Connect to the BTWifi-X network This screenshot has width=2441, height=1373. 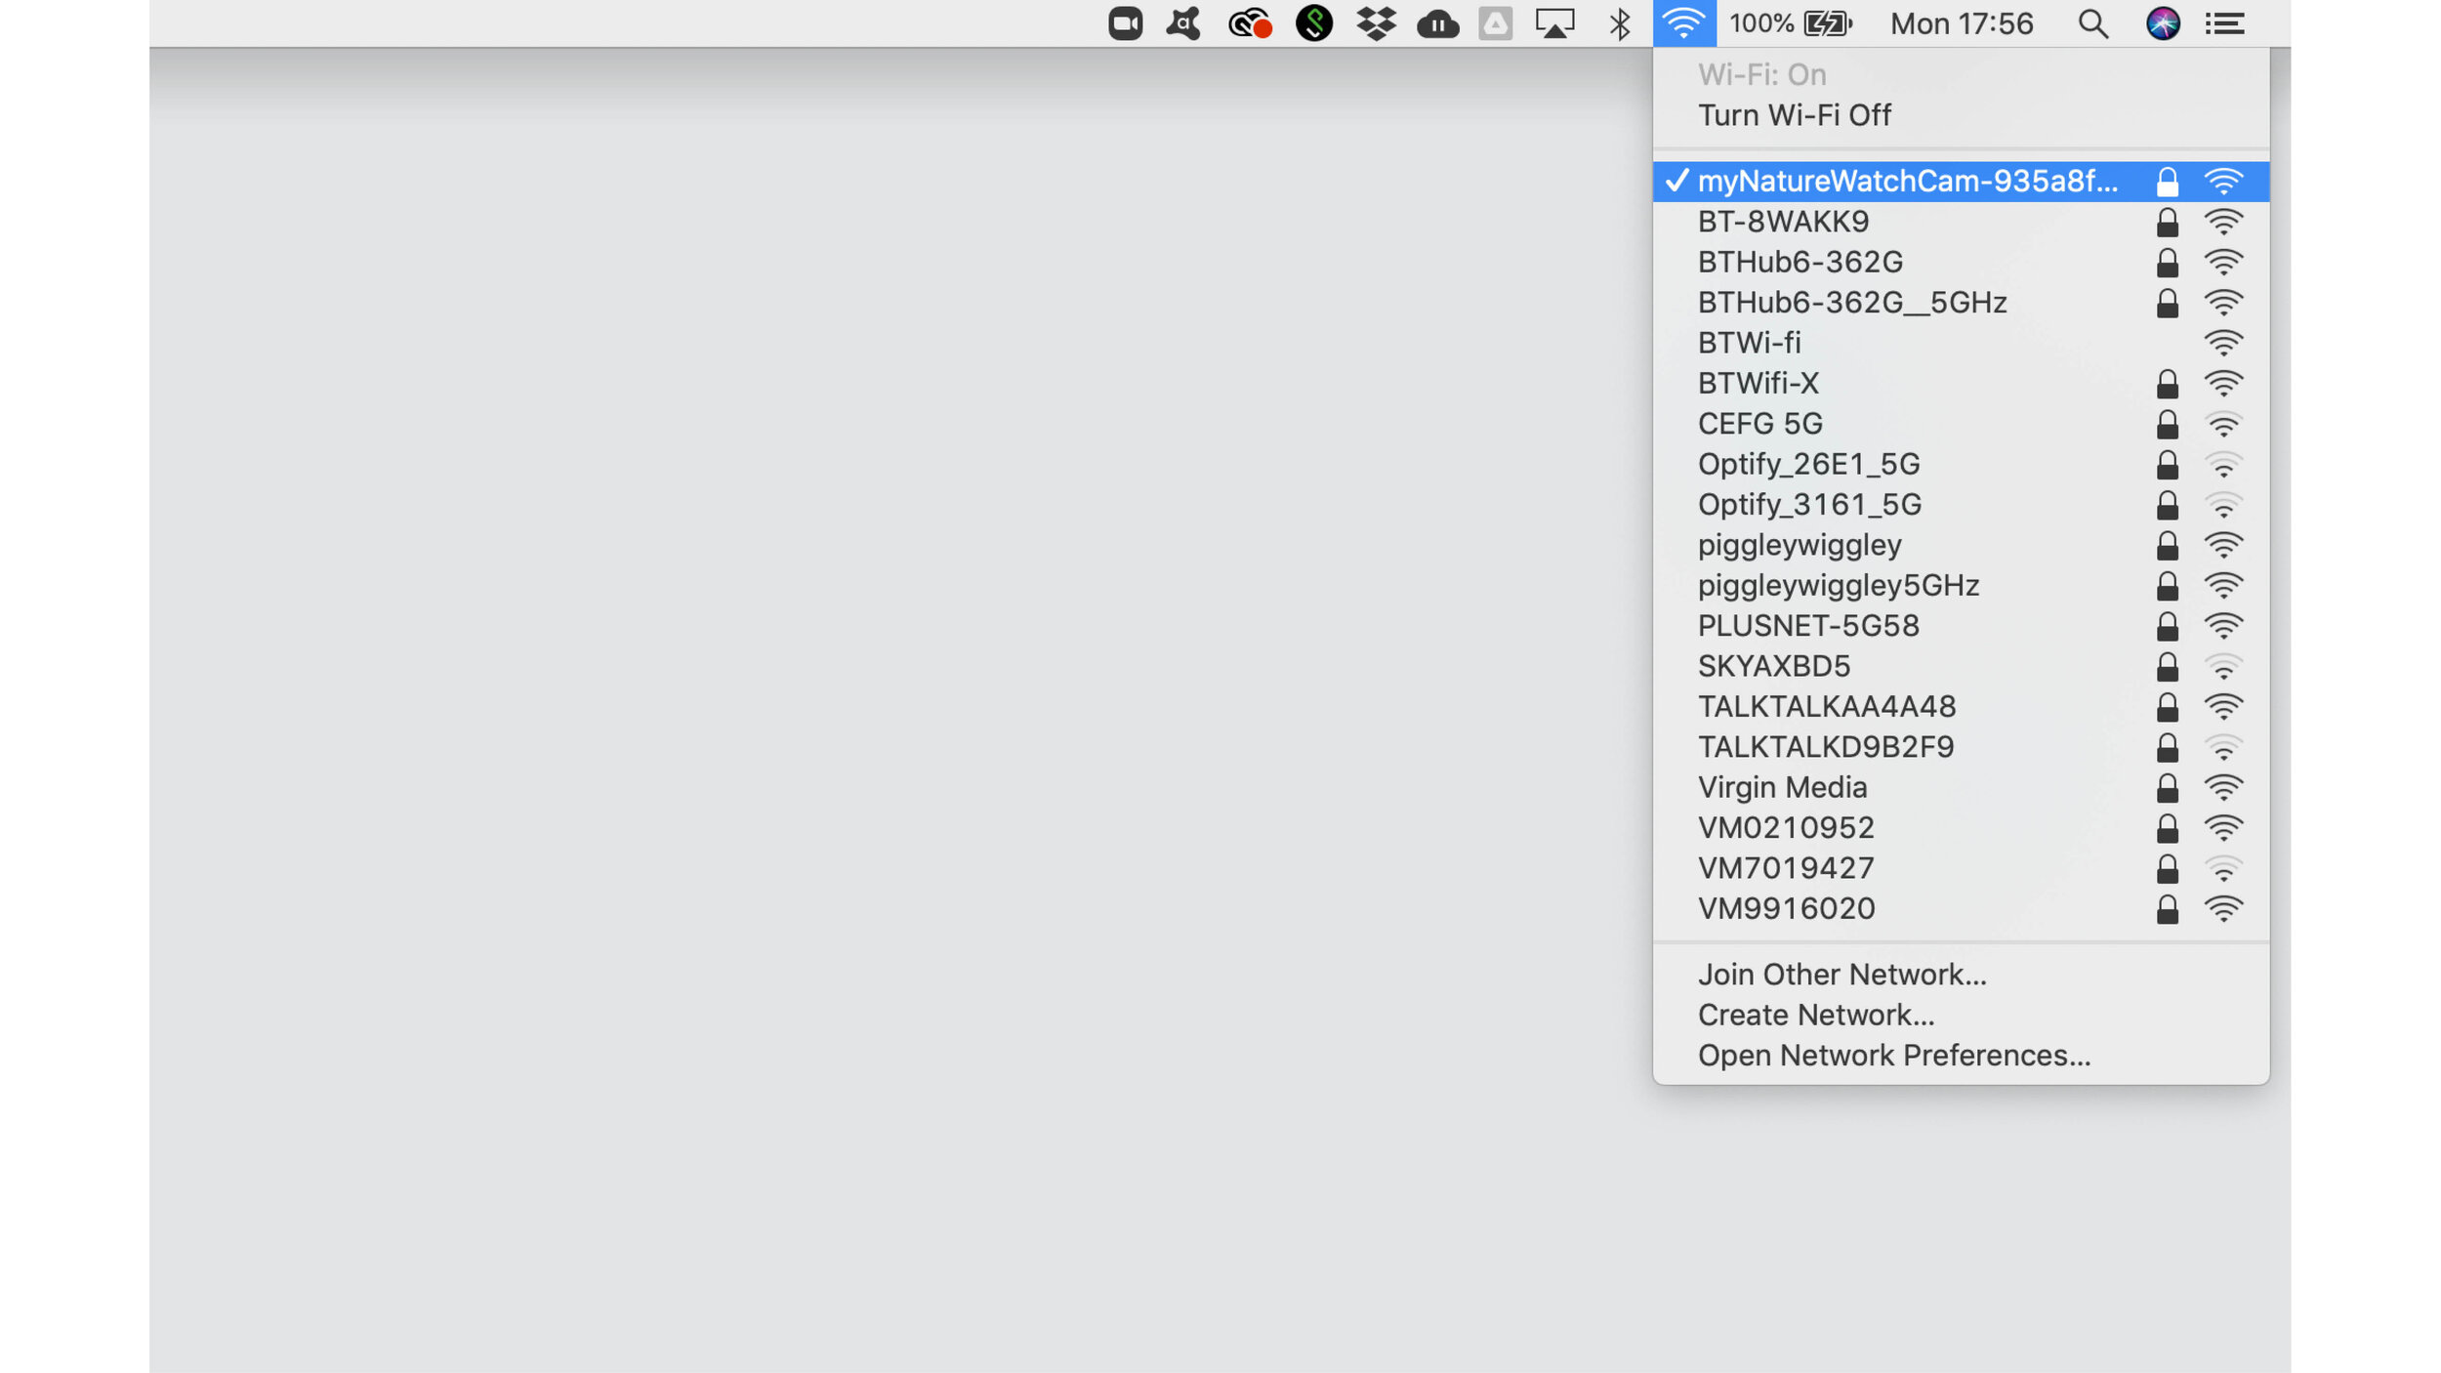pyautogui.click(x=1961, y=383)
